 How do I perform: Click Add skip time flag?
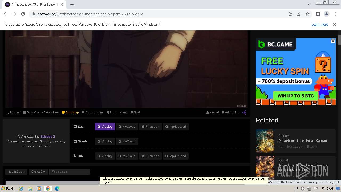click(x=93, y=112)
